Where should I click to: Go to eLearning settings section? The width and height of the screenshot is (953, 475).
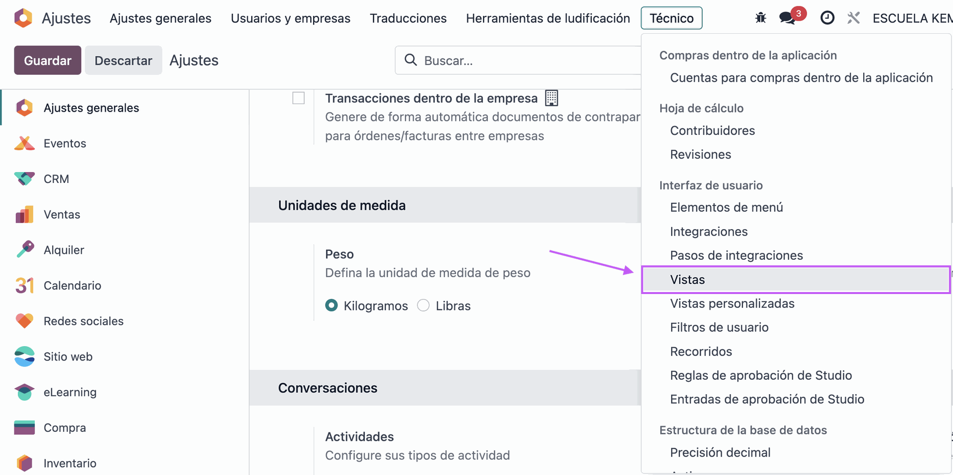[70, 392]
